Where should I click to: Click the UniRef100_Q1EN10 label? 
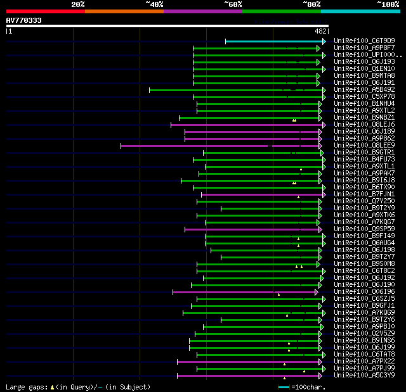364,69
